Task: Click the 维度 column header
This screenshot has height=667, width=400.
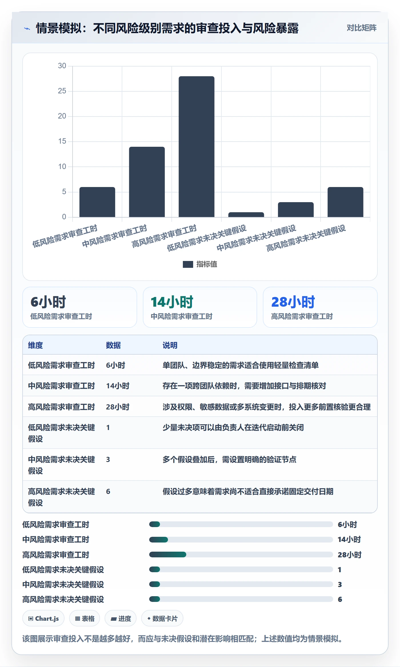Action: coord(35,345)
